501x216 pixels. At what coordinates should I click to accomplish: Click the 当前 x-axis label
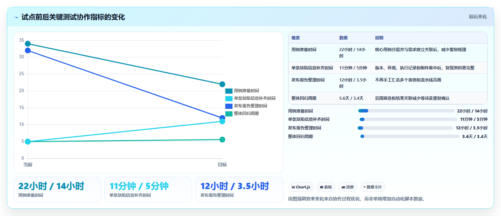click(28, 165)
